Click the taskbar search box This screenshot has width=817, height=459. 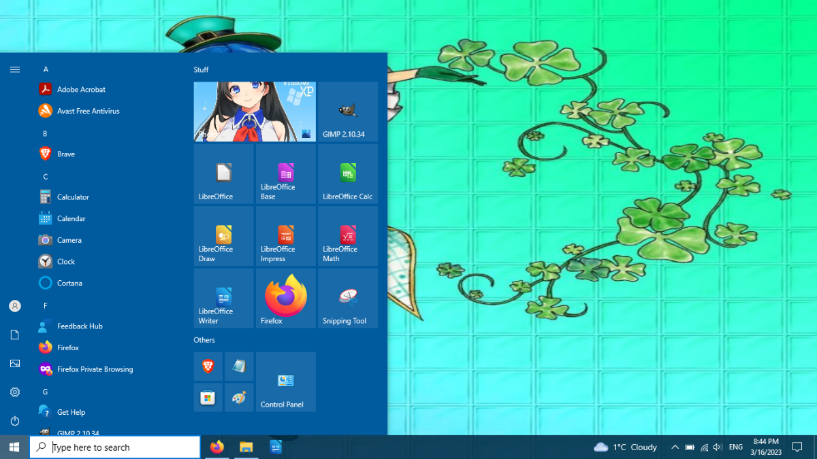[x=115, y=447]
